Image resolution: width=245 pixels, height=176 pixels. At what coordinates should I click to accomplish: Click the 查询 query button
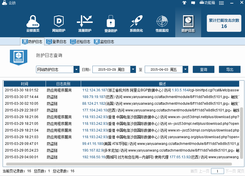click(x=203, y=70)
